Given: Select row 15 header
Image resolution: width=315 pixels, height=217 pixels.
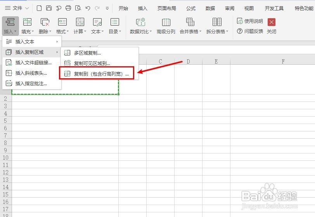Looking at the screenshot, I should point(5,194).
